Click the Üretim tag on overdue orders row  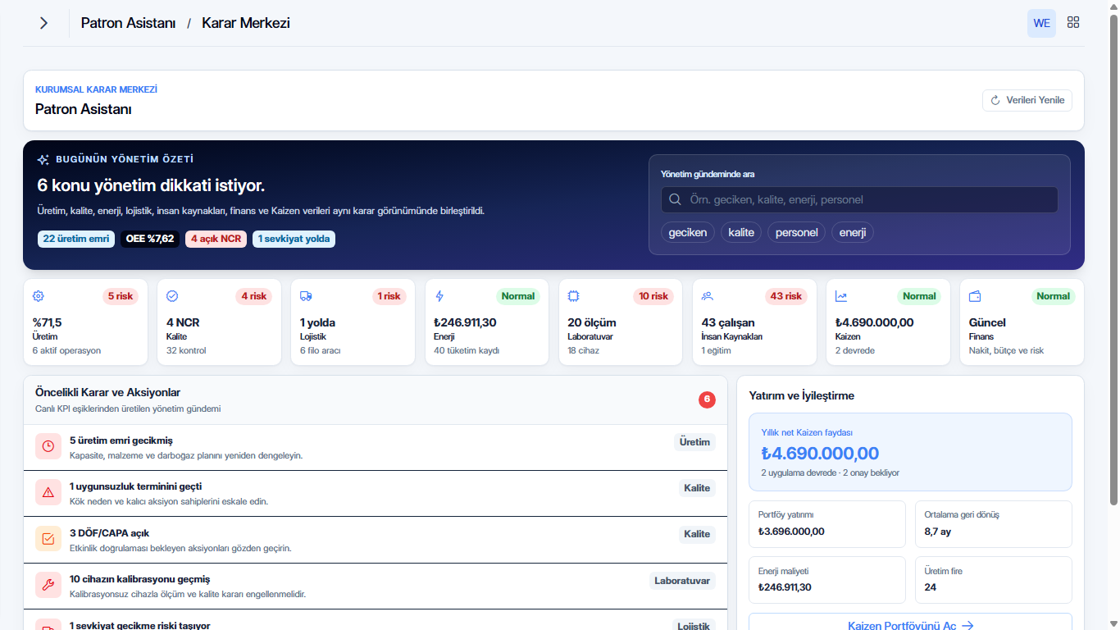click(694, 442)
